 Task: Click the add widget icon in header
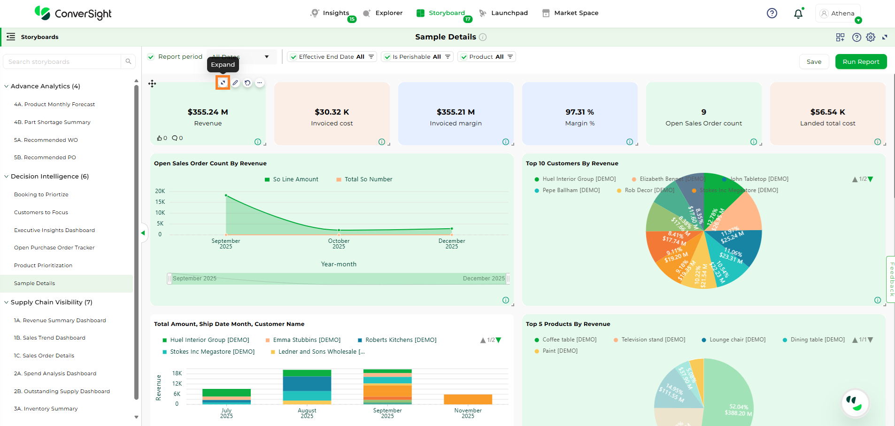840,37
